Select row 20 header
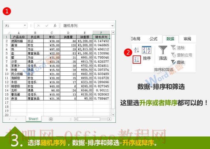Screen dimensions: 210x149 pos(7,115)
